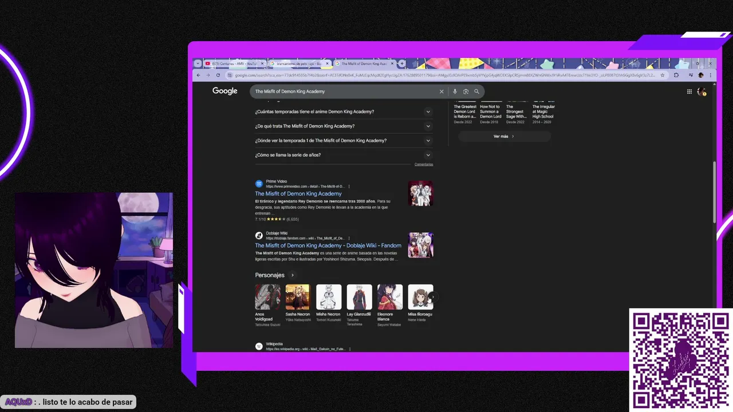The height and width of the screenshot is (412, 733).
Task: Click the Ver más button
Action: pos(505,136)
